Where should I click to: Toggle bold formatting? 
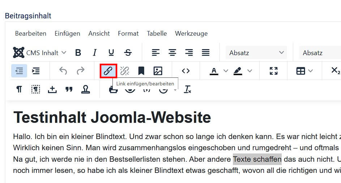(78, 53)
